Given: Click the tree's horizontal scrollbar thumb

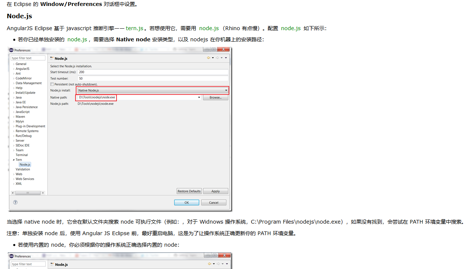Looking at the screenshot, I should [x=28, y=193].
